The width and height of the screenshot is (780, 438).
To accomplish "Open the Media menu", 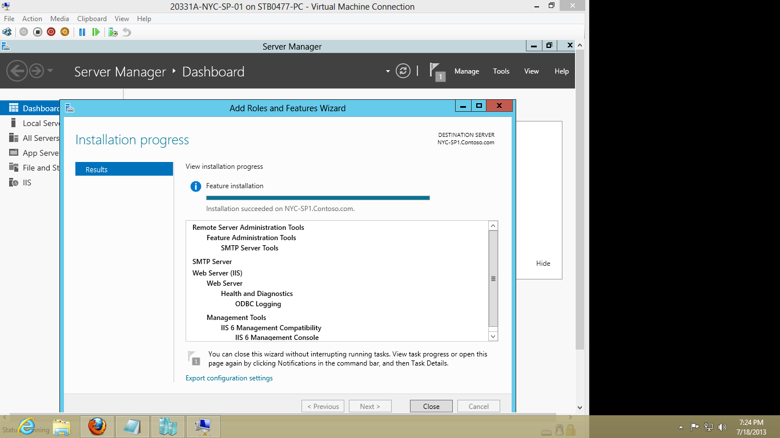I will click(59, 19).
